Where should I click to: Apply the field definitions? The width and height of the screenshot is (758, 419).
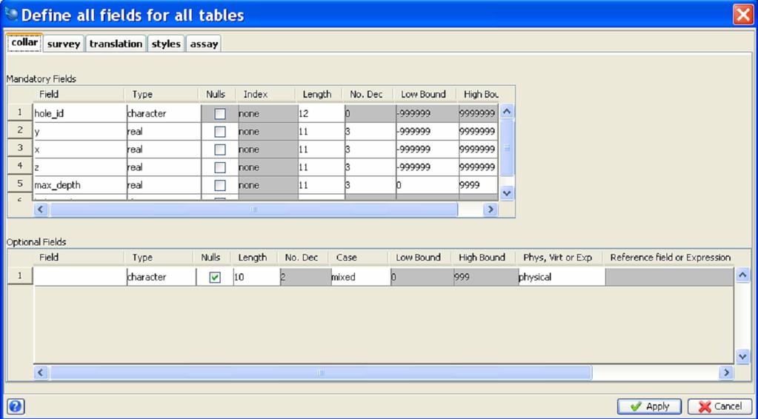[x=649, y=406]
